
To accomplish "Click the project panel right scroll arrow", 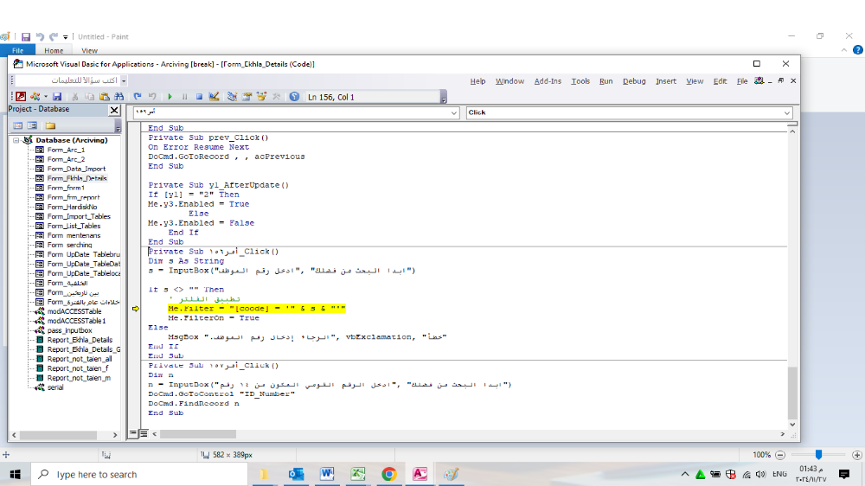I will coord(115,435).
